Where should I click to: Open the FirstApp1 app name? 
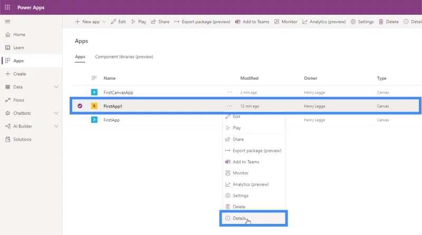(113, 106)
